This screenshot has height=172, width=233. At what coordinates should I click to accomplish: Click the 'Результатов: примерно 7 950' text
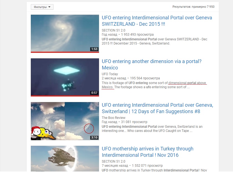coord(194,7)
